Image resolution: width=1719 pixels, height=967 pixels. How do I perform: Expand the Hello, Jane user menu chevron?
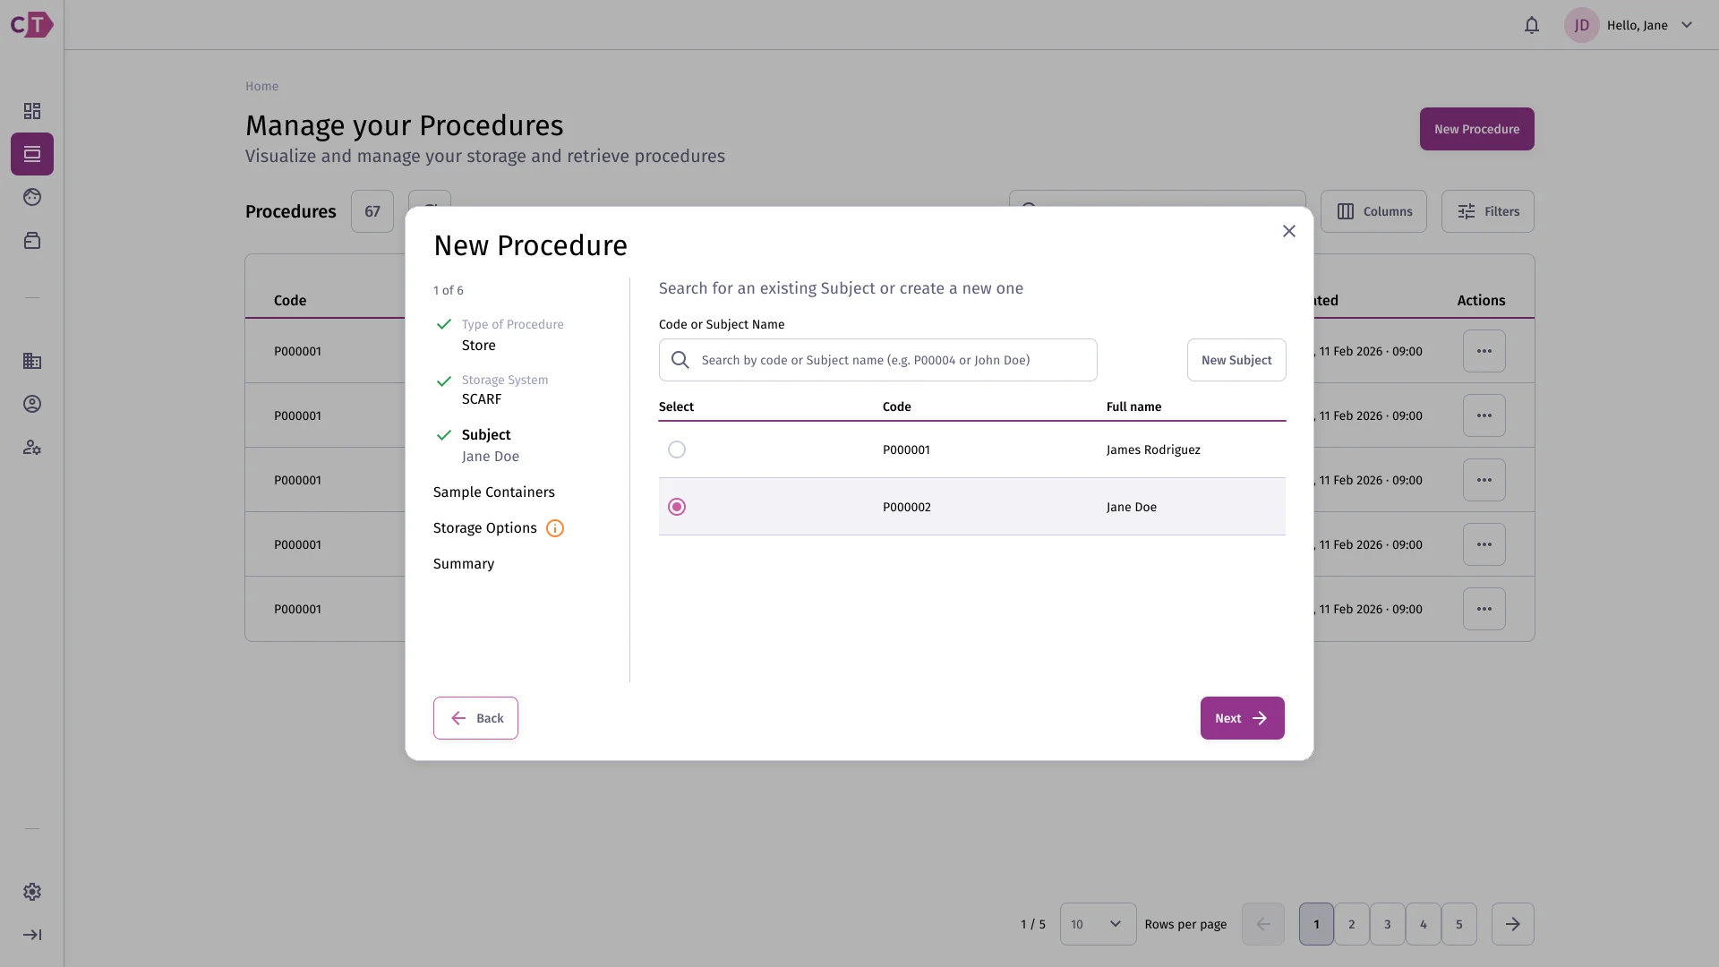[x=1687, y=25]
